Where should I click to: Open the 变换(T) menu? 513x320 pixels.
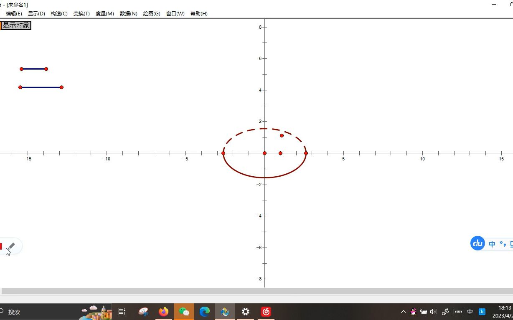click(81, 14)
